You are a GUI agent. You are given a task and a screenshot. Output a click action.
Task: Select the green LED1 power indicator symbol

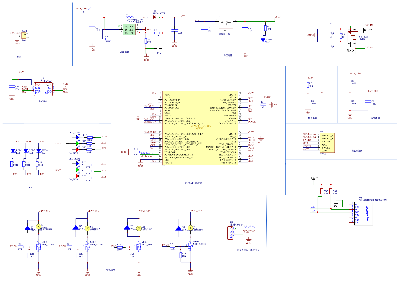[x=263, y=40]
